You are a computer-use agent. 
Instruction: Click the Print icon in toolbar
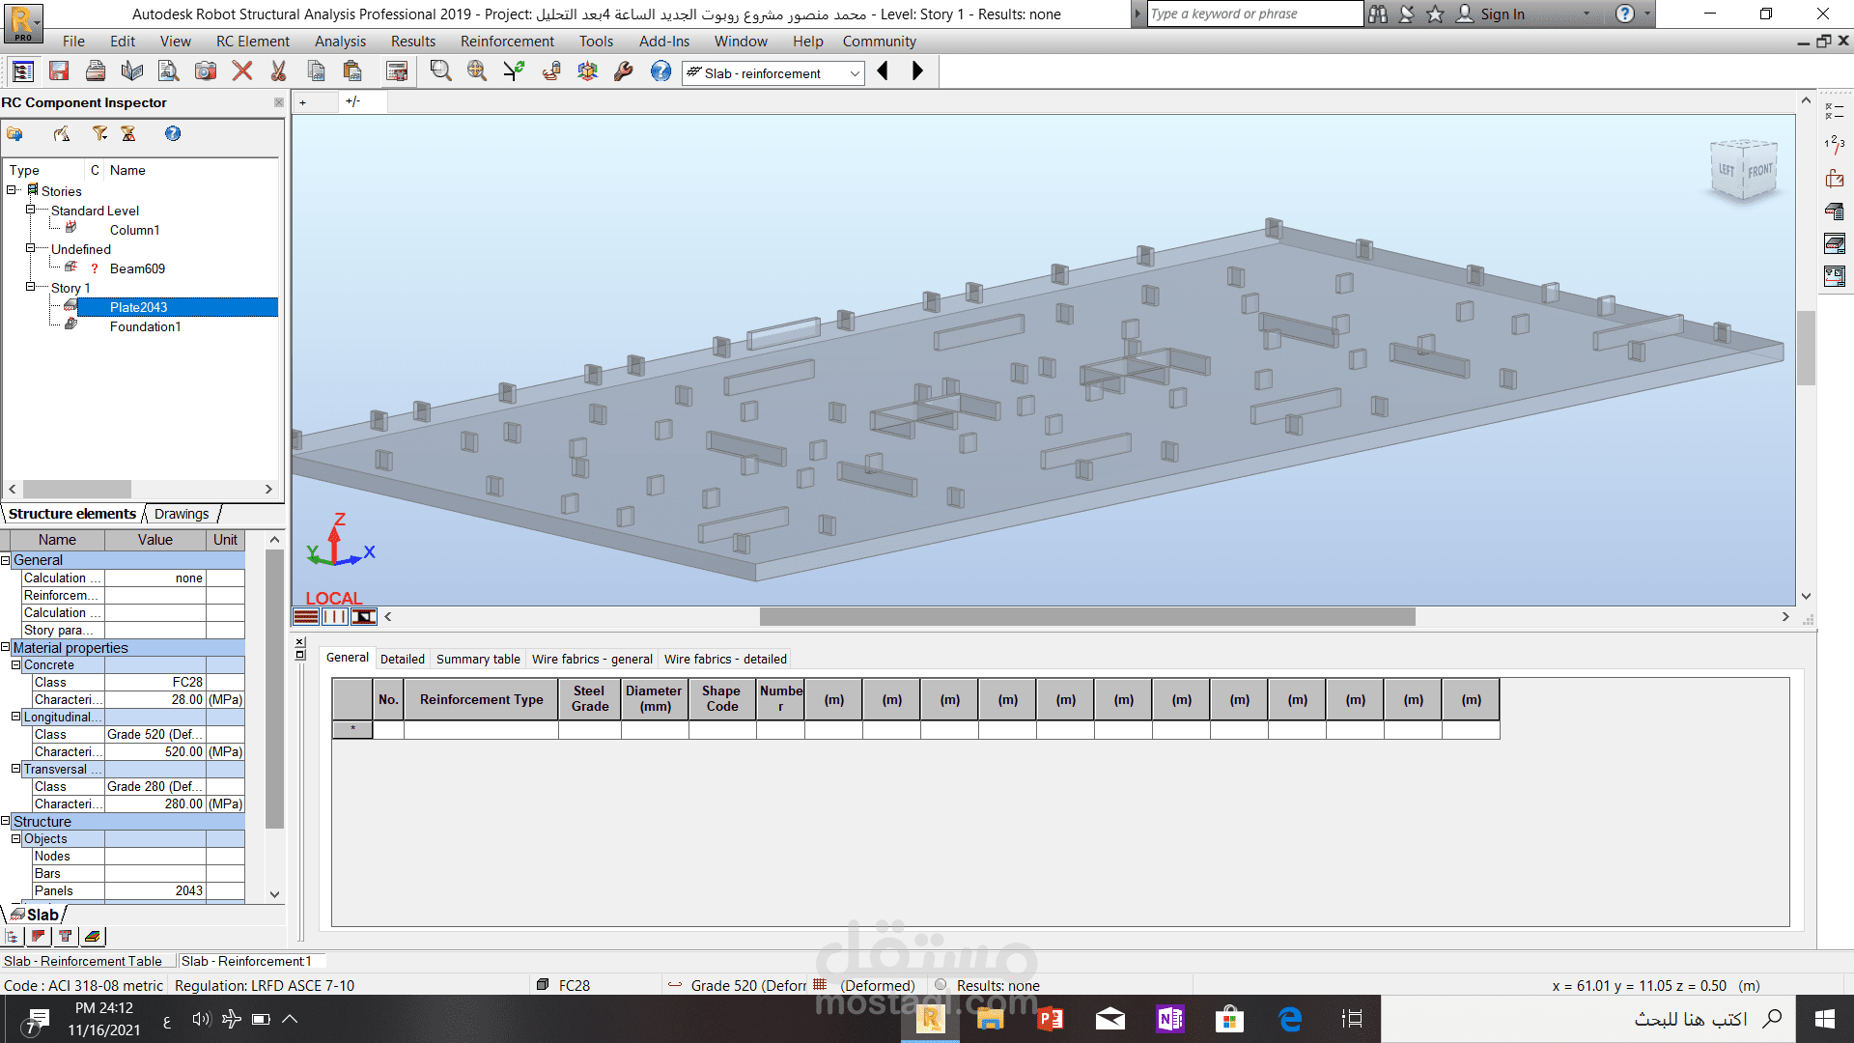click(96, 71)
